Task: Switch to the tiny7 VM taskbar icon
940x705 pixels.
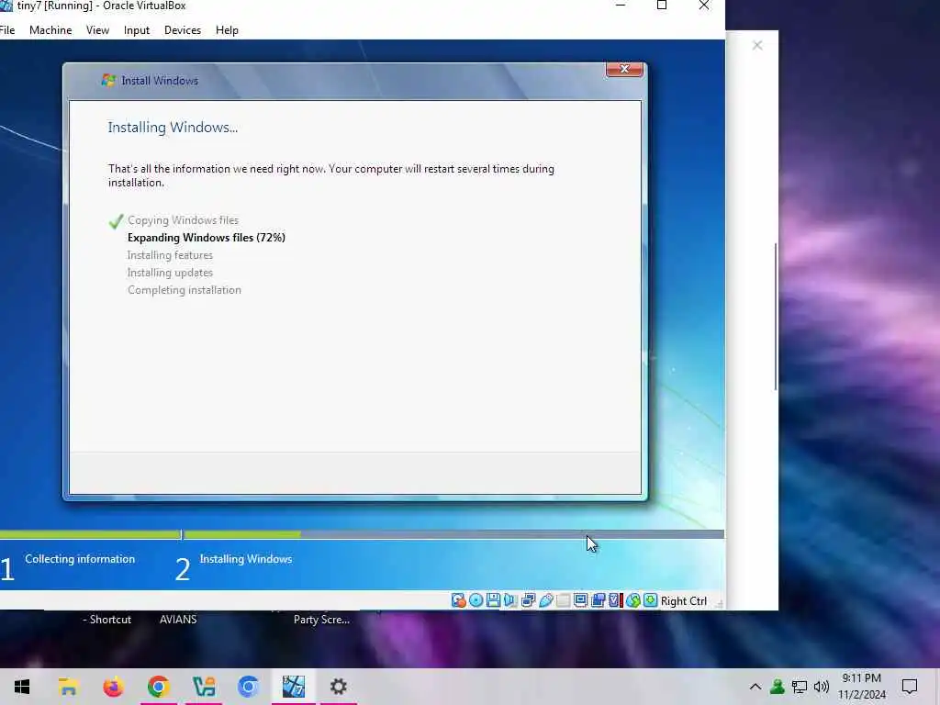Action: (293, 687)
